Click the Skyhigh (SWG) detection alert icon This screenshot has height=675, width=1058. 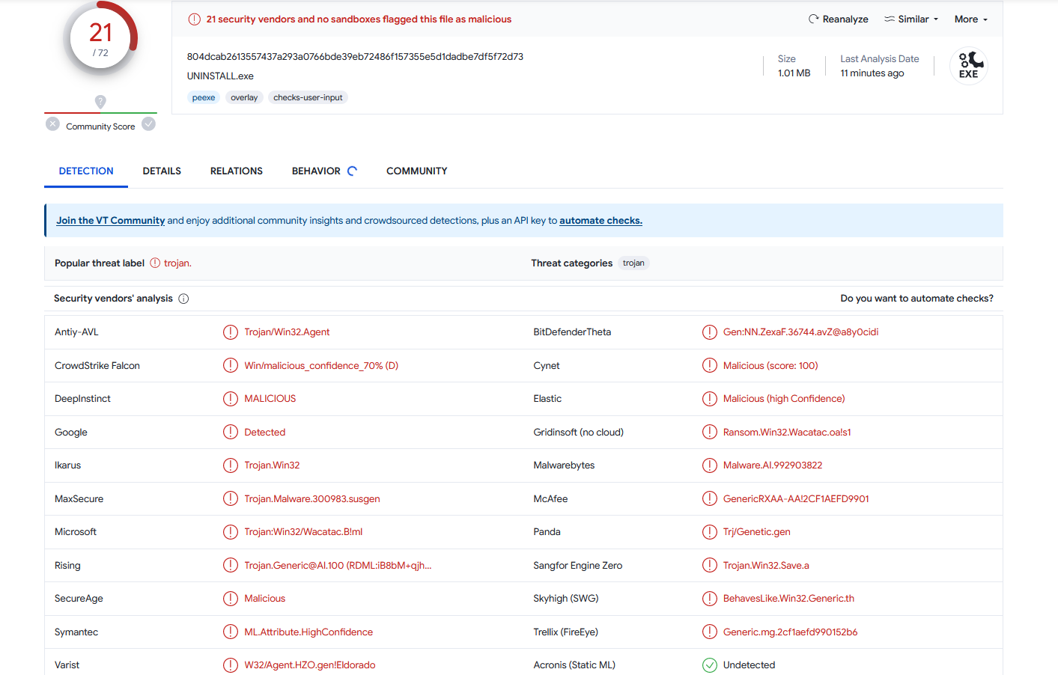710,599
